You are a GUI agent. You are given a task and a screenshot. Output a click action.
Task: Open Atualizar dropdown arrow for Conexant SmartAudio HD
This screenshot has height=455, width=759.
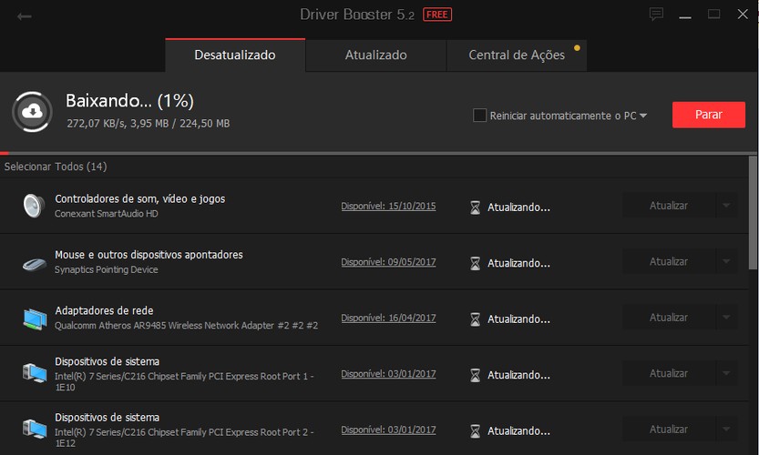point(726,206)
